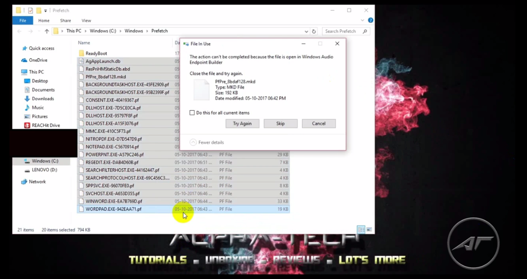This screenshot has width=527, height=279.
Task: Switch to the View tab
Action: click(x=86, y=21)
